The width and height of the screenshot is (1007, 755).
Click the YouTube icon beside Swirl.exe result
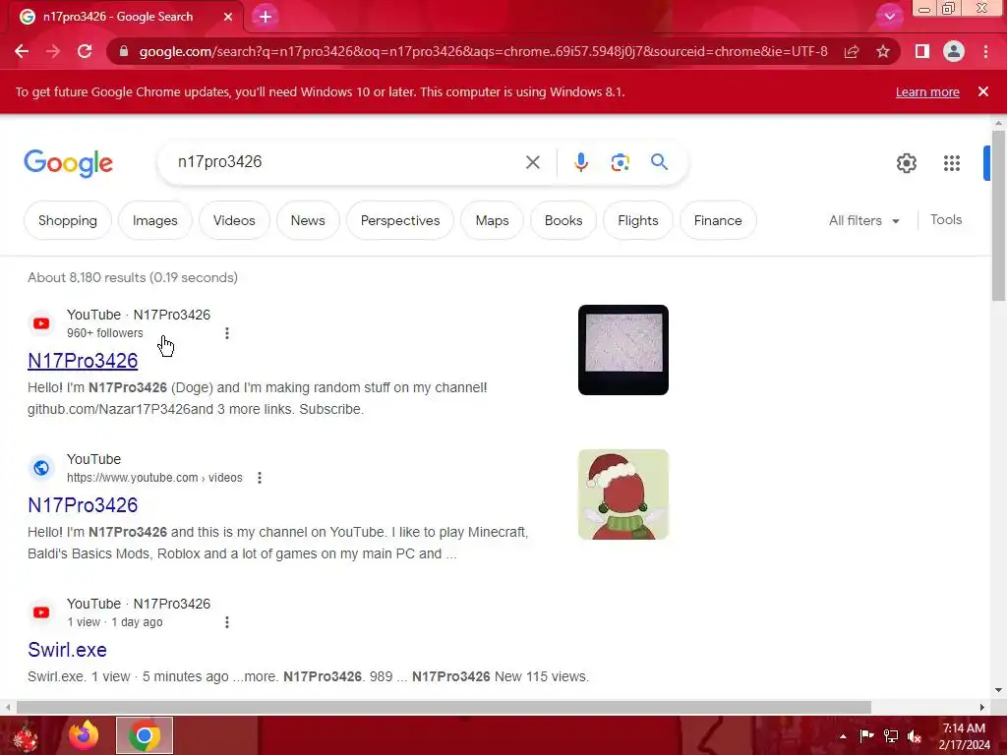click(41, 612)
